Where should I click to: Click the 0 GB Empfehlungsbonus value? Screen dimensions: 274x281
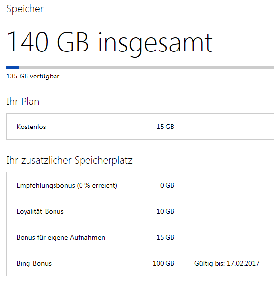click(x=167, y=185)
